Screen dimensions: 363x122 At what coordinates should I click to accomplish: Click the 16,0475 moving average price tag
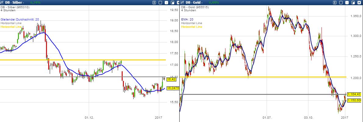coord(173,88)
